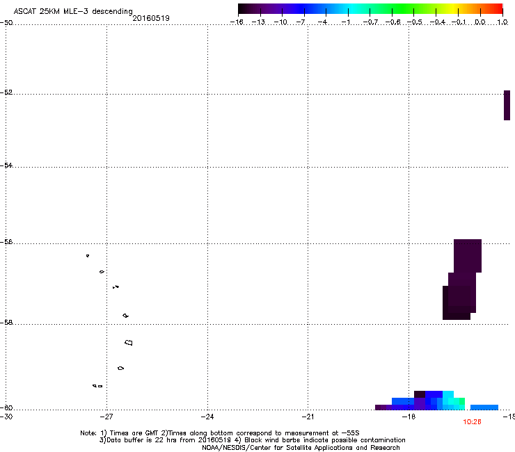Screen dimensions: 515x452
Task: Click the cyan data cells at the bottom
Action: (x=453, y=401)
